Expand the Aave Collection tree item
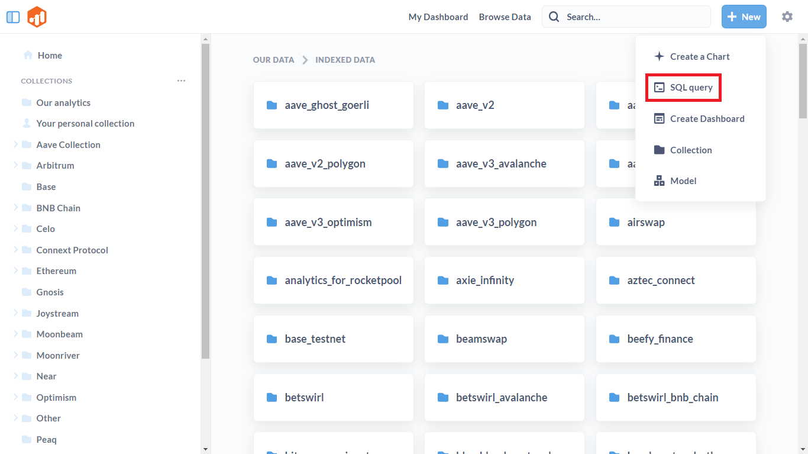 coord(15,144)
